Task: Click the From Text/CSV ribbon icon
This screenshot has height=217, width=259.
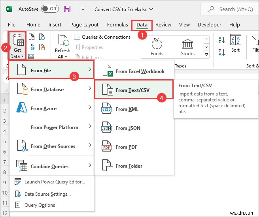Action: 32,37
